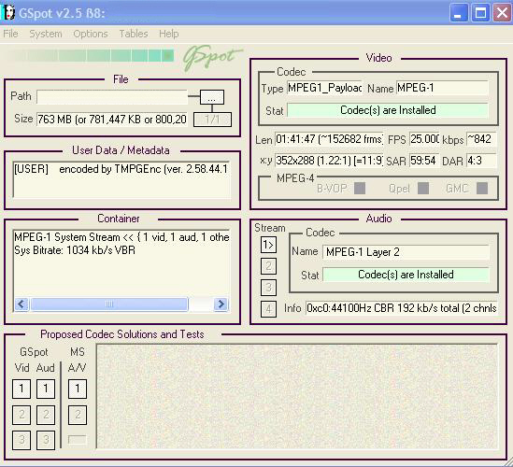
Task: Click the Container horizontal scrollbar thumb
Action: pos(109,304)
